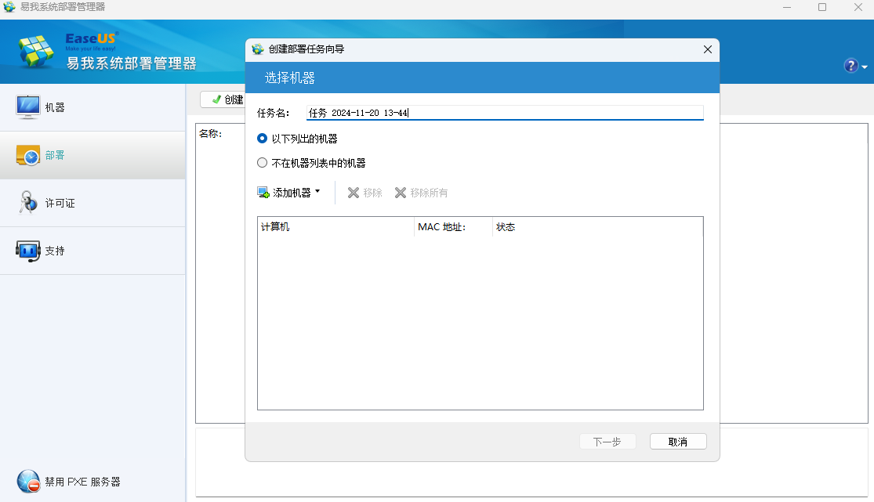Click the 移除 X icon
The image size is (874, 502).
354,193
